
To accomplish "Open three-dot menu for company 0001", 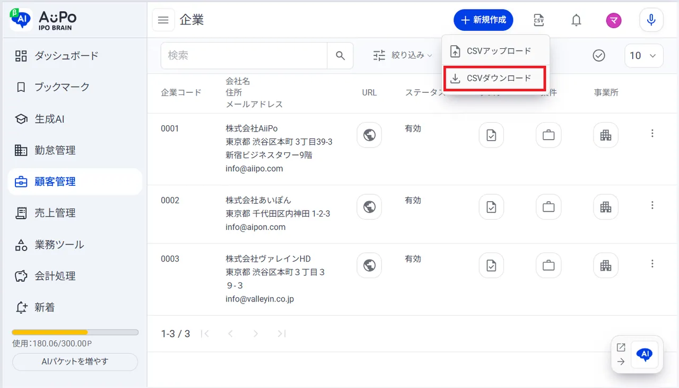I will (652, 134).
